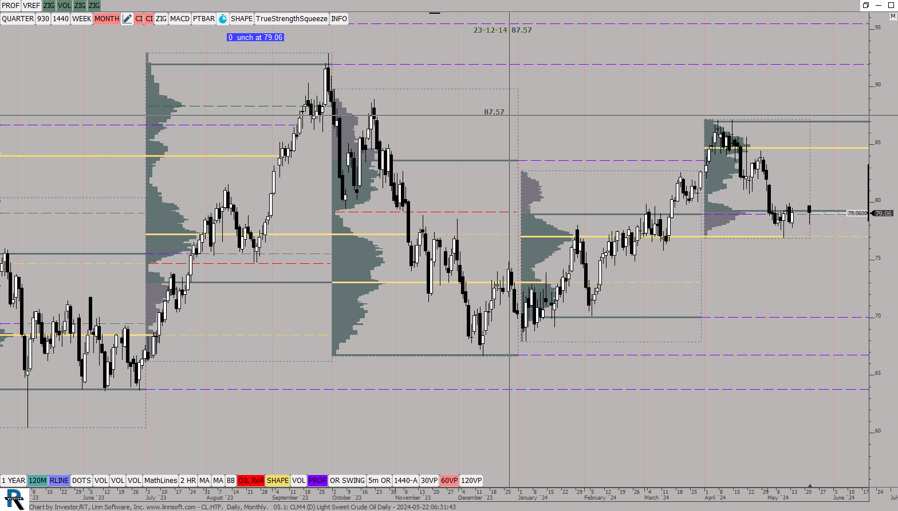
Task: Click the January `24 date axis label
Action: (533, 498)
